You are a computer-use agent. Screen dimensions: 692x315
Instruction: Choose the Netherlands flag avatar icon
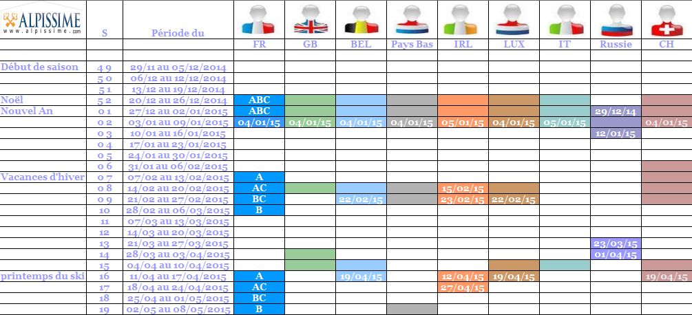point(412,21)
